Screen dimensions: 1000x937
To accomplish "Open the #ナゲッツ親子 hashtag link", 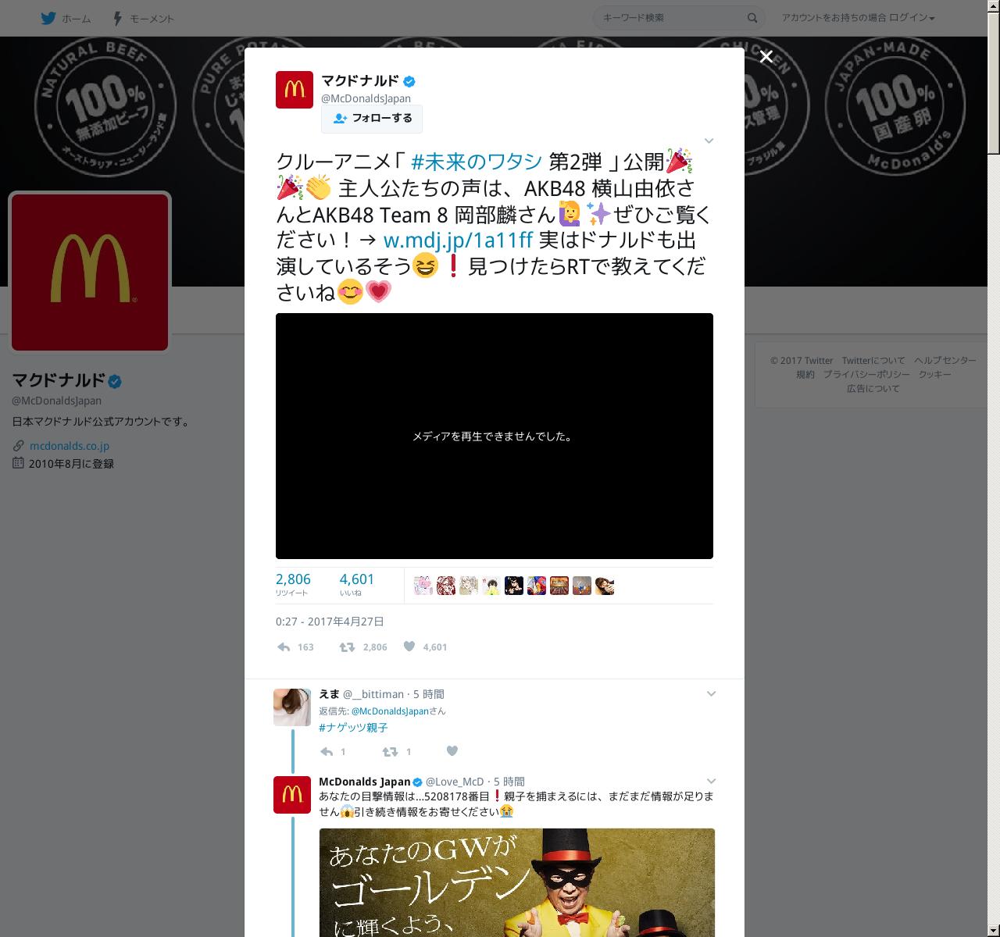I will [353, 728].
